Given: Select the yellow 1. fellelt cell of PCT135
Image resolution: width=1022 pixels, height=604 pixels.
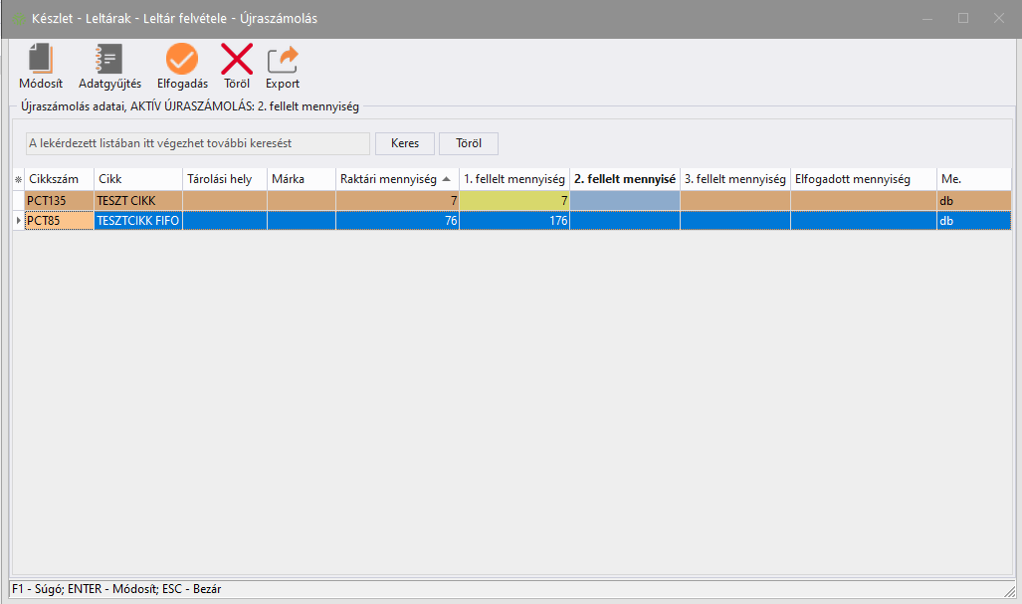Looking at the screenshot, I should [514, 200].
